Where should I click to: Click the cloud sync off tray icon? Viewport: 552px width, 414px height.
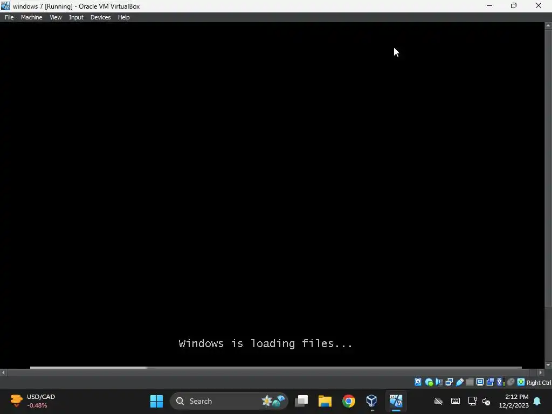[x=438, y=401]
